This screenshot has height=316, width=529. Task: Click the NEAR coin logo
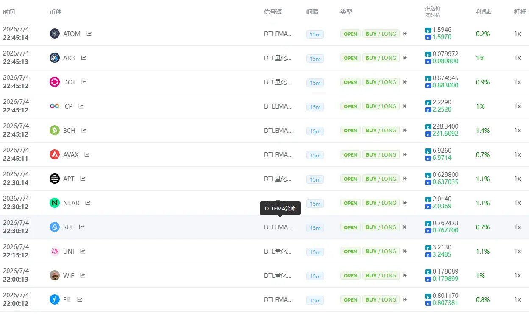coord(55,203)
